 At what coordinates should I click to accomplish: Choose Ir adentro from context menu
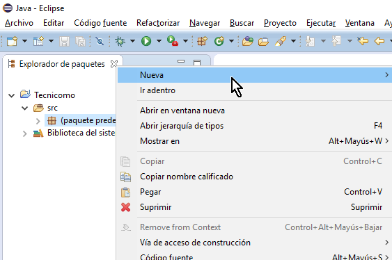pos(255,90)
